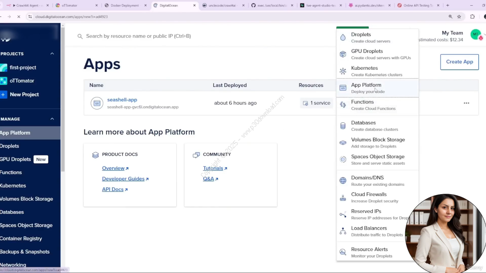Image resolution: width=486 pixels, height=273 pixels.
Task: Click the New Project plus icon
Action: click(x=3, y=94)
